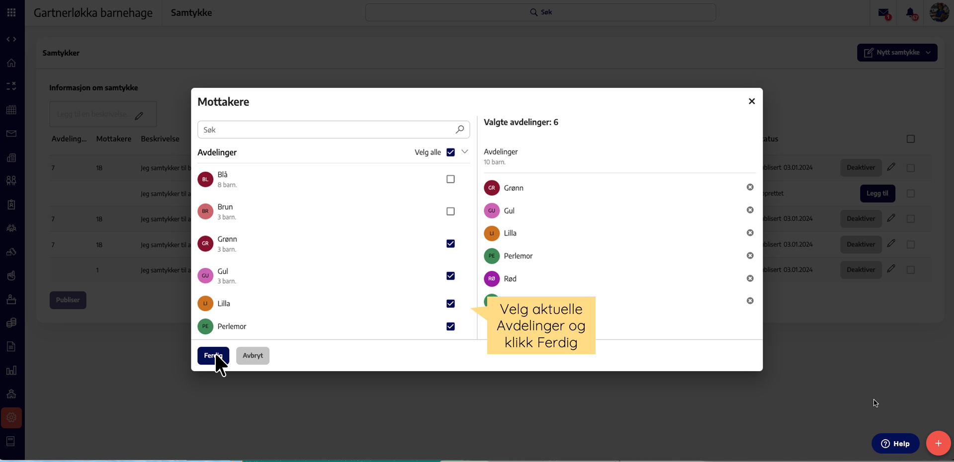Check the Blå department checkbox
The image size is (954, 462).
[450, 179]
